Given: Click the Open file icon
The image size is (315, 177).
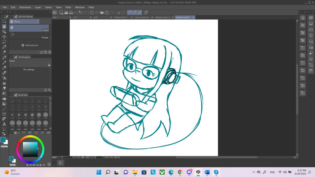Looking at the screenshot, I should pyautogui.click(x=66, y=12).
